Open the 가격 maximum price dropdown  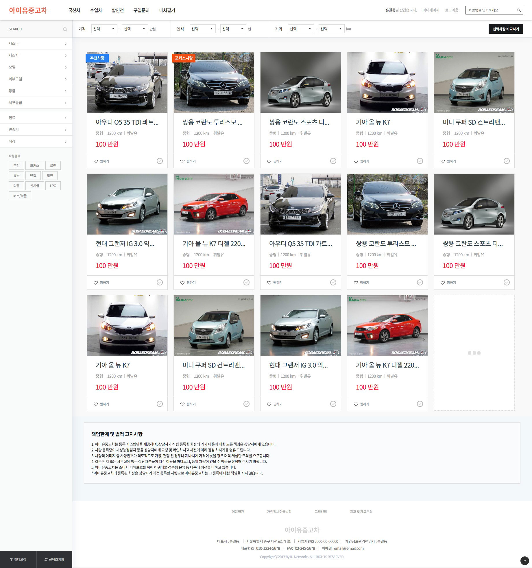coord(135,29)
